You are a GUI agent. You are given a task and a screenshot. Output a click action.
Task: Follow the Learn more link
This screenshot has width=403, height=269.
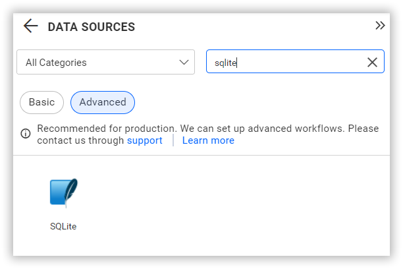tap(208, 140)
